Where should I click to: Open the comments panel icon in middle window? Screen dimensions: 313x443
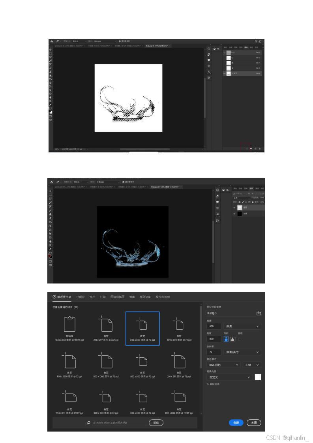(x=217, y=202)
